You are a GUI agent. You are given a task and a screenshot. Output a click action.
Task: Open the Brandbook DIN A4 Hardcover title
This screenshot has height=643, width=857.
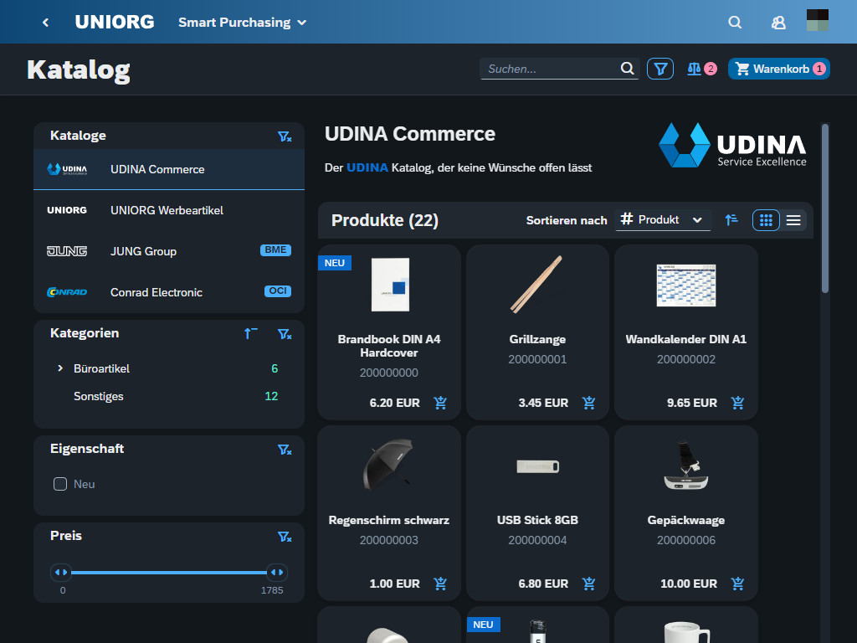click(389, 346)
